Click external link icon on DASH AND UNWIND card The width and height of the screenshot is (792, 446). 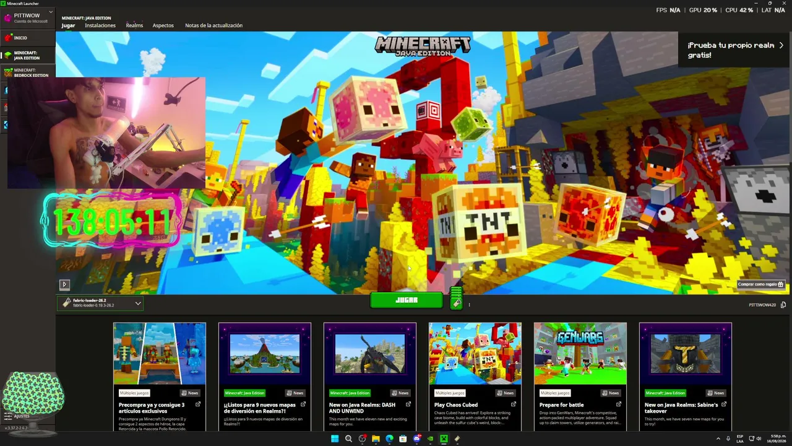coord(408,404)
